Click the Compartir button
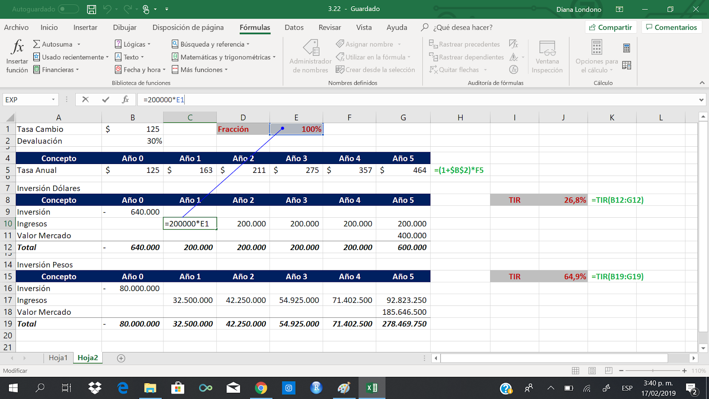Viewport: 709px width, 399px height. click(x=611, y=27)
